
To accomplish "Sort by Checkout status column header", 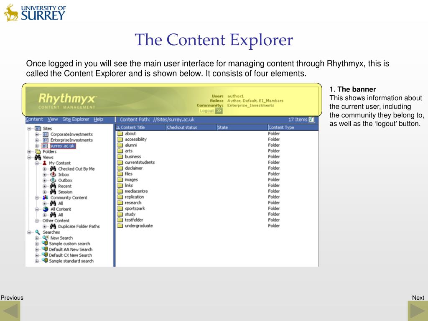I will click(x=191, y=127).
